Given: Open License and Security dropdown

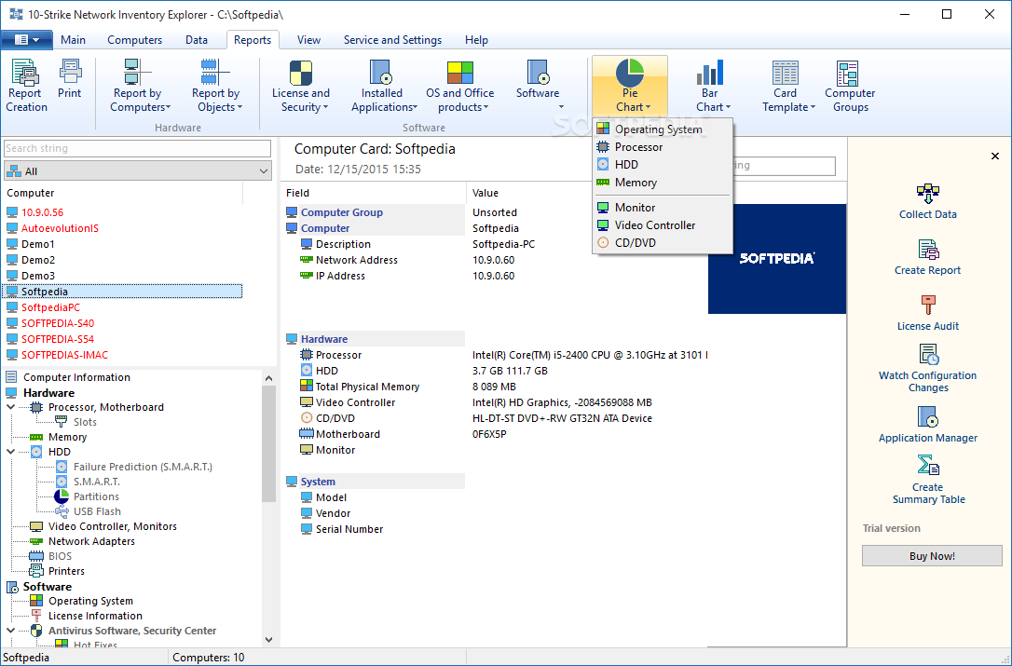Looking at the screenshot, I should (301, 86).
